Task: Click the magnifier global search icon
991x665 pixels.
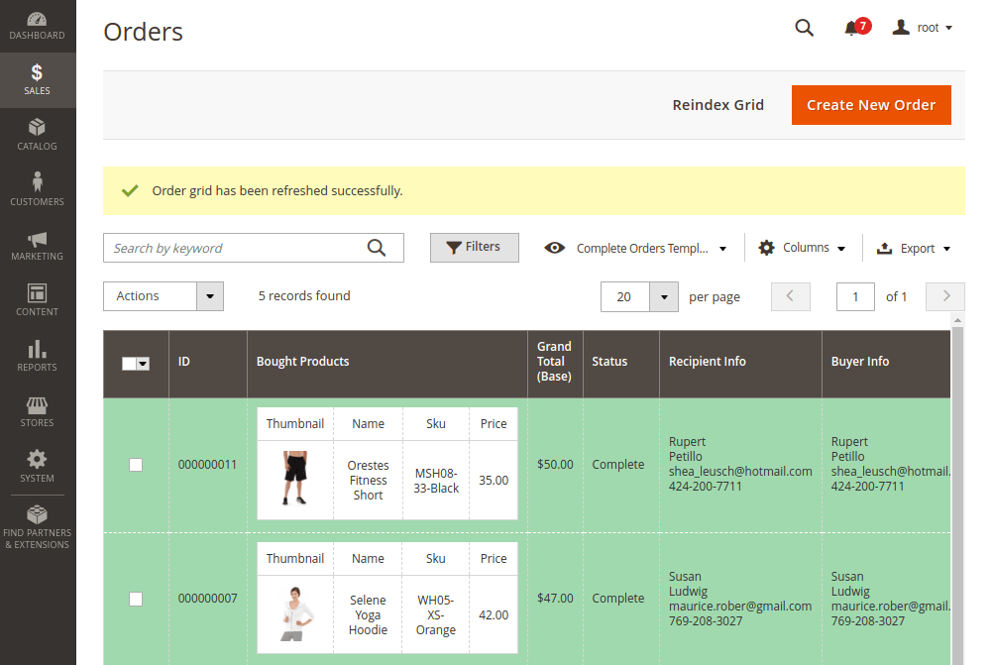Action: [x=804, y=28]
